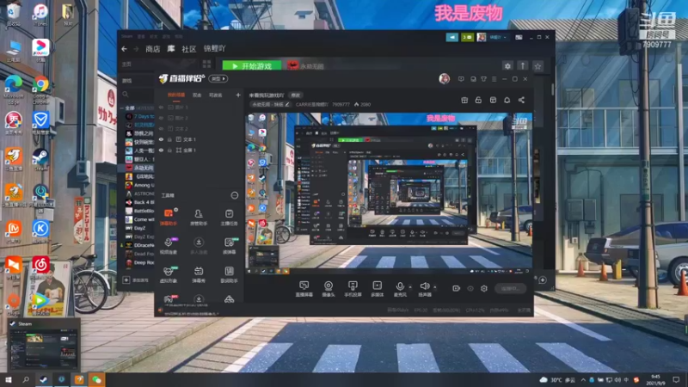Image resolution: width=688 pixels, height=387 pixels.
Task: Click the companion user avatar in title bar
Action: click(444, 79)
